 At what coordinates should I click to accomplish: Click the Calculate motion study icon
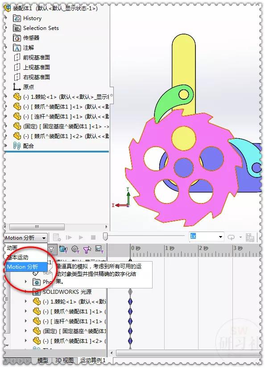coord(57,237)
